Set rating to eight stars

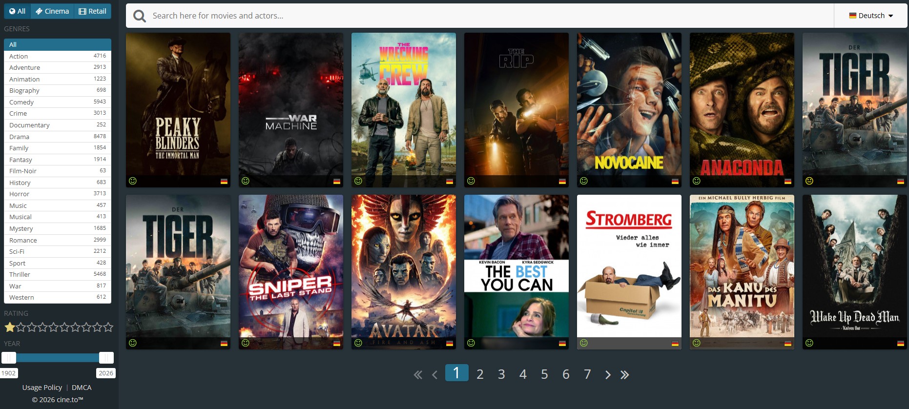pos(86,327)
